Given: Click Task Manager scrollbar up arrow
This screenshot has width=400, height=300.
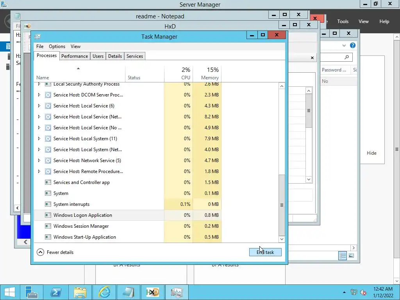Looking at the screenshot, I should (x=282, y=86).
